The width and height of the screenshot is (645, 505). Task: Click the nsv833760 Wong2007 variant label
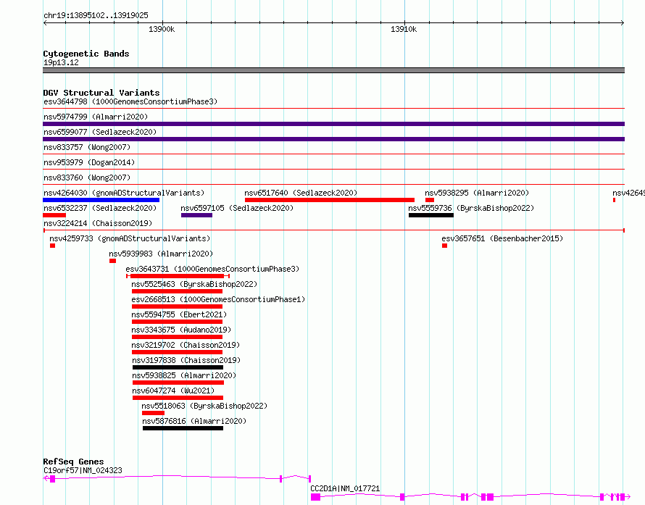(x=87, y=178)
